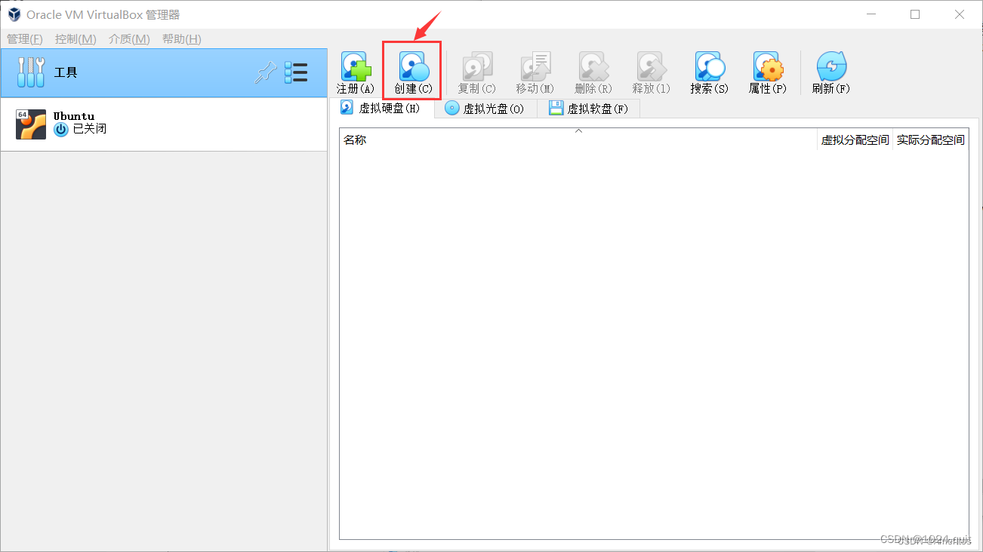Select the Ubuntu machine name text
983x552 pixels.
tap(74, 116)
